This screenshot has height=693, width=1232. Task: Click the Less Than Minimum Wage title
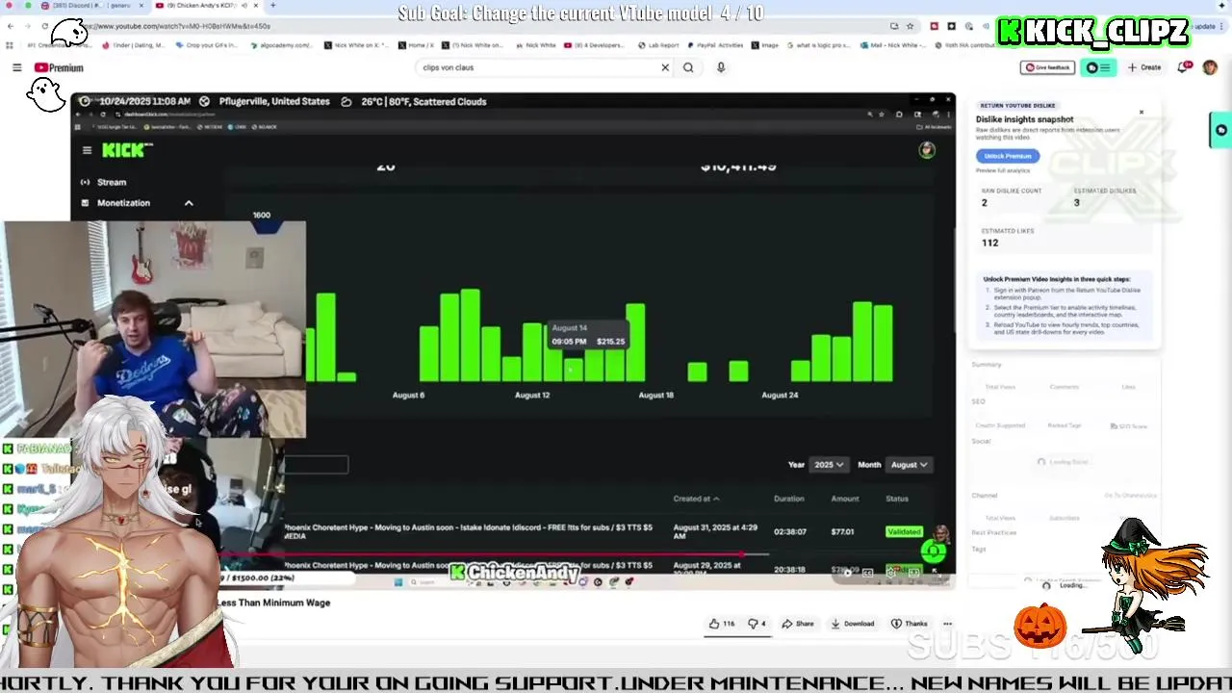(x=273, y=603)
